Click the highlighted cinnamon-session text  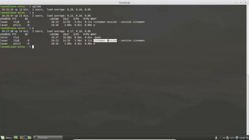pyautogui.click(x=105, y=40)
